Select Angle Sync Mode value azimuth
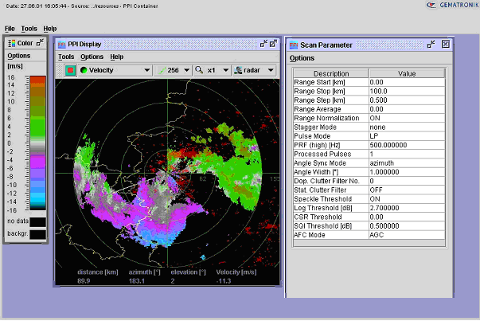This screenshot has width=480, height=321. (x=407, y=163)
